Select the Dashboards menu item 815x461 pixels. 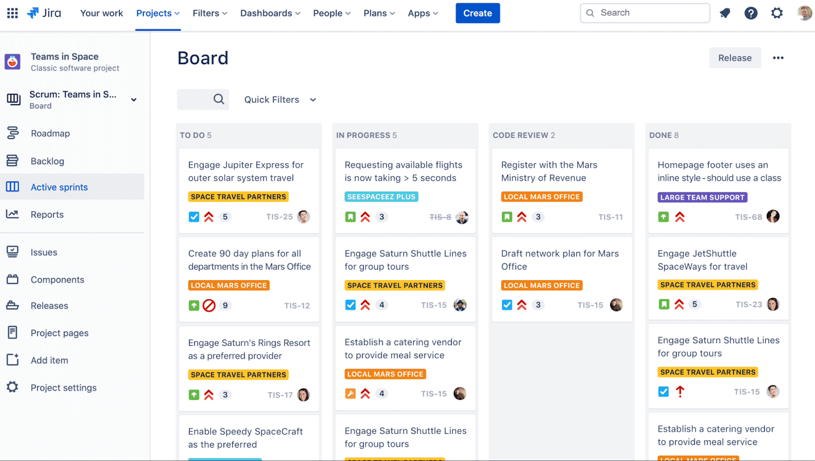pos(270,13)
